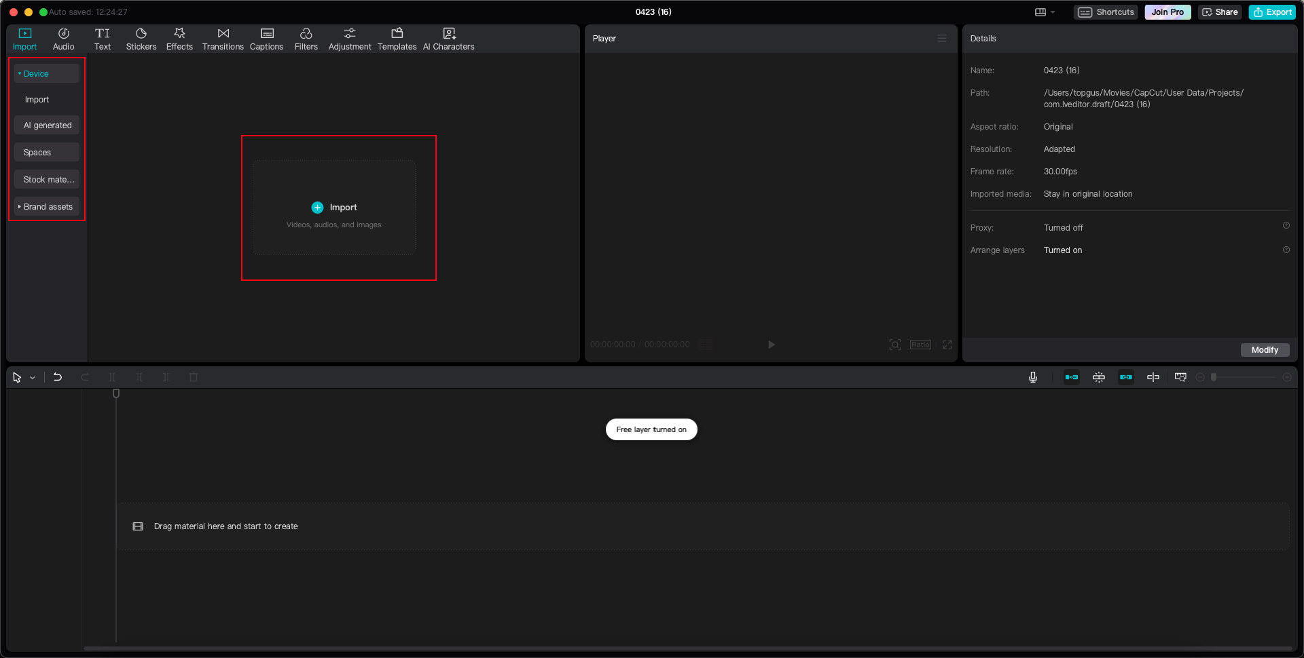This screenshot has height=658, width=1304.
Task: Click the 'Drag material here' track area
Action: coord(704,526)
